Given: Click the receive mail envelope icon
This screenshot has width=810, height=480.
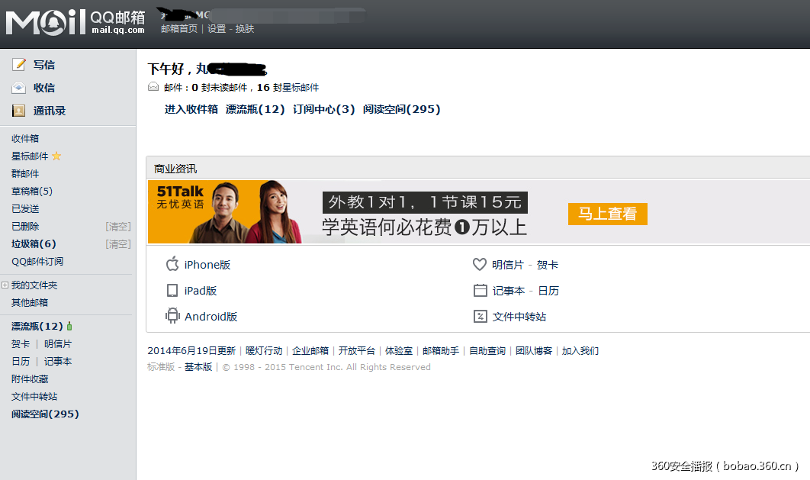Looking at the screenshot, I should [18, 88].
